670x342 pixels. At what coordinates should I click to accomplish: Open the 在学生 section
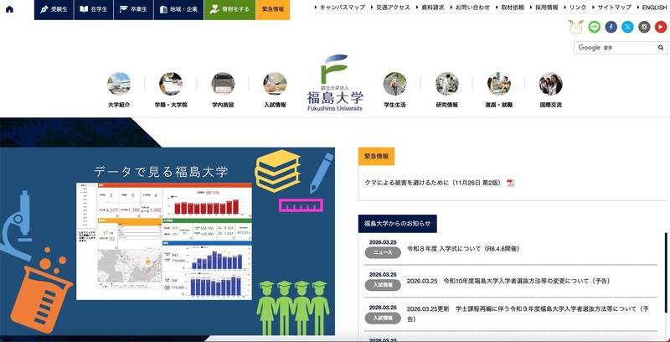(94, 9)
